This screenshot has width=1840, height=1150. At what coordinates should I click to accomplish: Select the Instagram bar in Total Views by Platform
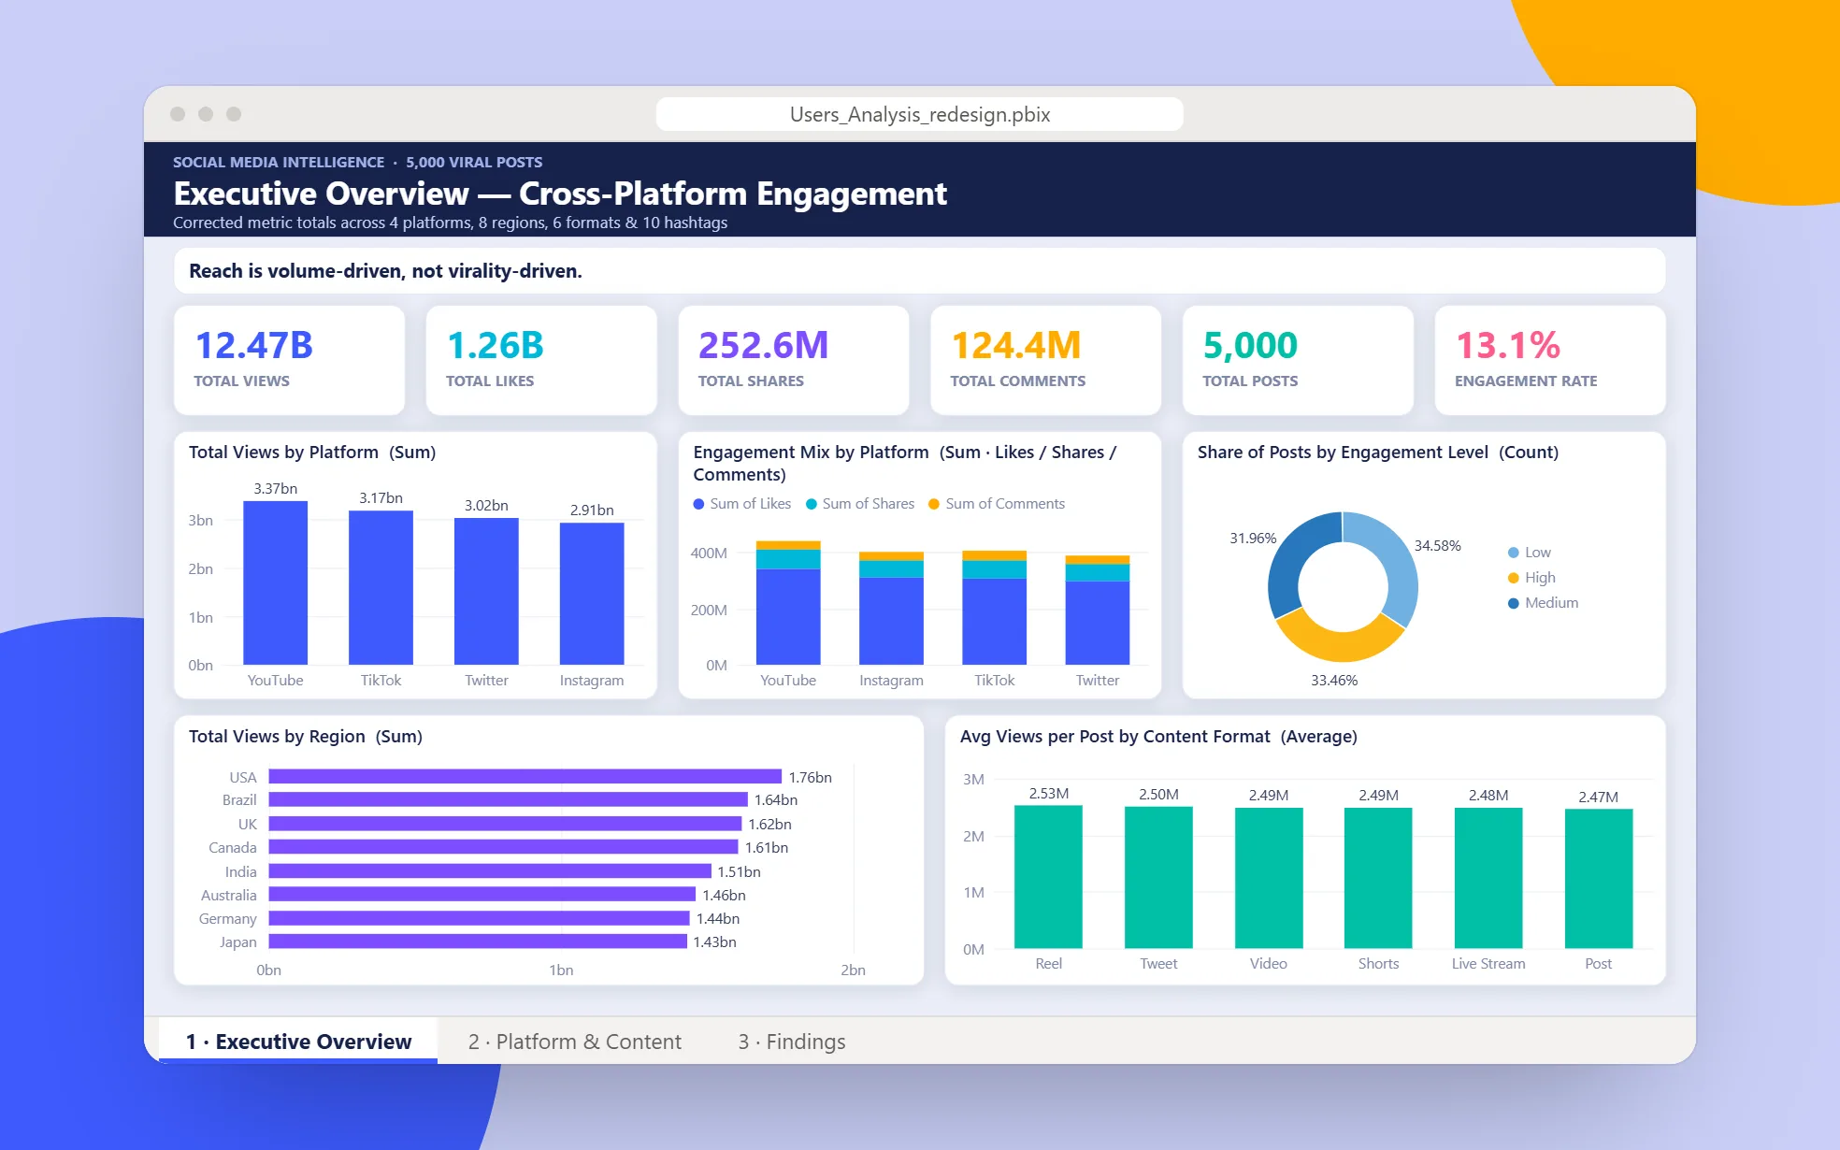click(592, 594)
